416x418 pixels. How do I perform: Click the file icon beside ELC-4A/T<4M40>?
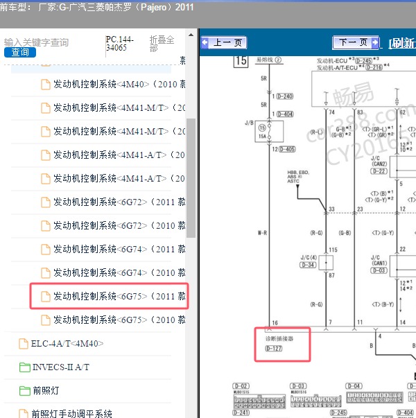pyautogui.click(x=24, y=344)
